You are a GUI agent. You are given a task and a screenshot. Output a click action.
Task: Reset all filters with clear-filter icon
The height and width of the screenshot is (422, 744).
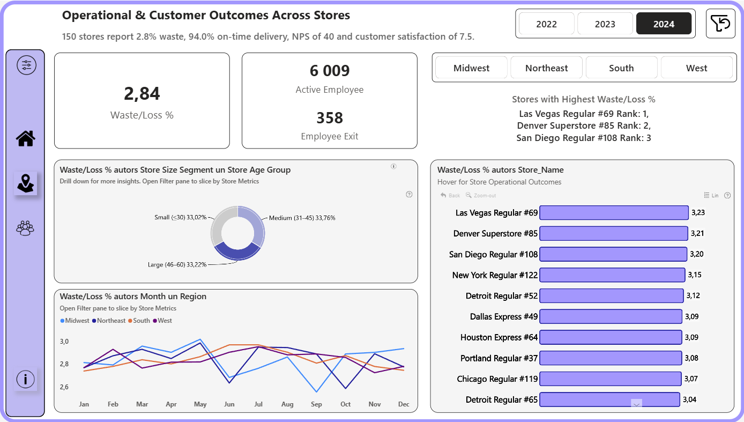(x=720, y=24)
